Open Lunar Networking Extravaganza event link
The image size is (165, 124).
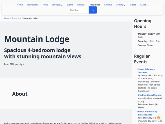(x=148, y=113)
